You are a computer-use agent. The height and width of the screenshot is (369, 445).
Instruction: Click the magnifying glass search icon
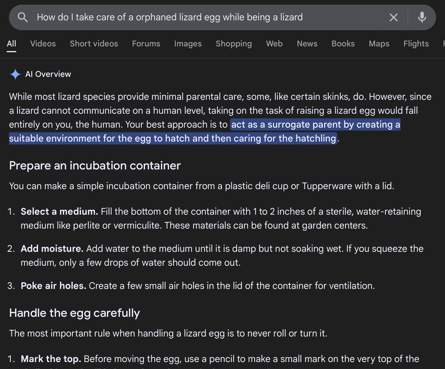tap(23, 17)
